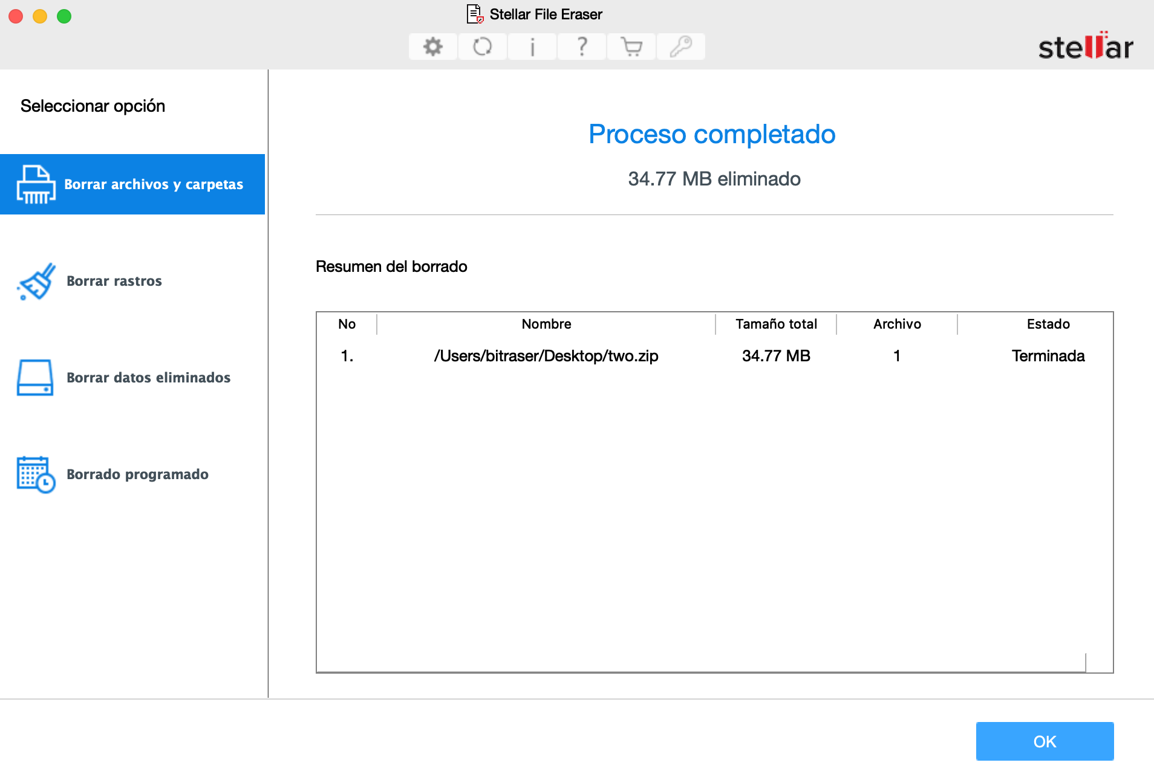Screen dimensions: 1154x780
Task: Minimize window using yellow button
Action: (x=40, y=16)
